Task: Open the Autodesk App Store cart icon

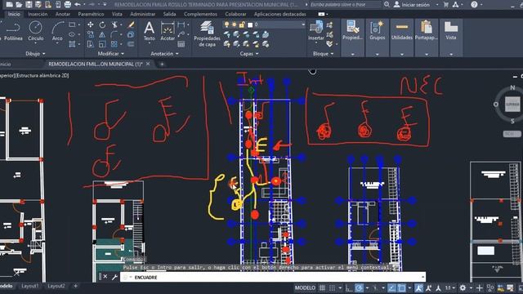Action: [x=446, y=5]
